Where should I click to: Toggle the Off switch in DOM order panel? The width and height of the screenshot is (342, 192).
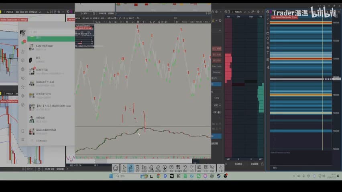point(219,112)
